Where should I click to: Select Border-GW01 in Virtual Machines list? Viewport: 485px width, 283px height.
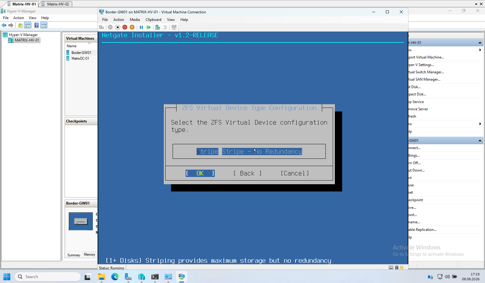tap(81, 53)
